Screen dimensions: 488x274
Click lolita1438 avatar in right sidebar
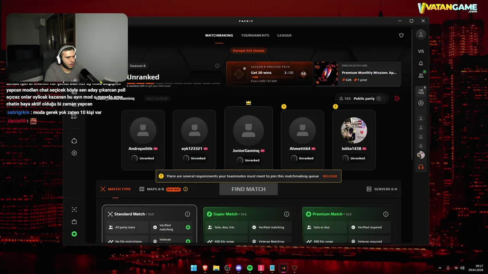point(421,155)
